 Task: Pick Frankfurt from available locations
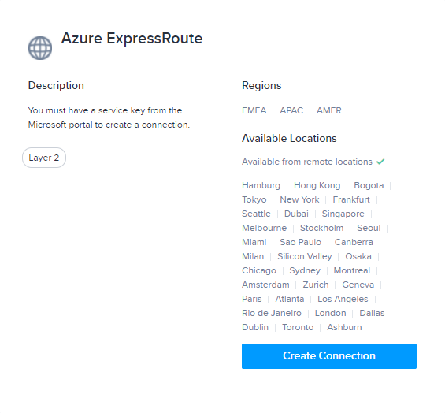(x=351, y=199)
